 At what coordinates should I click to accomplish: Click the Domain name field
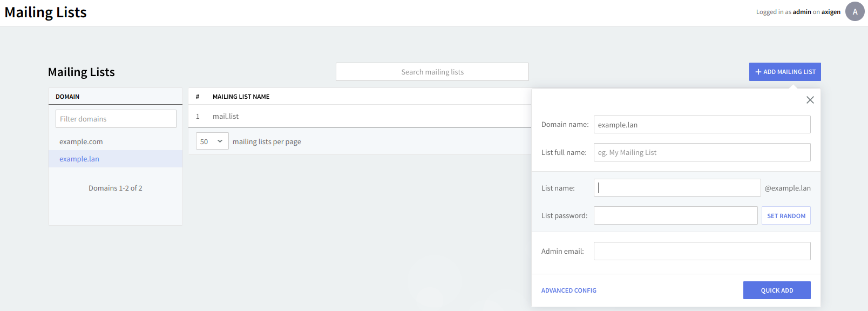click(x=702, y=125)
